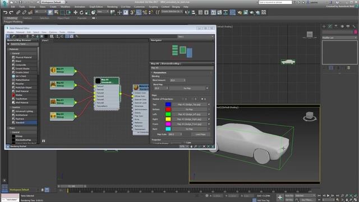Click the Bottom No Map button

tap(189, 109)
